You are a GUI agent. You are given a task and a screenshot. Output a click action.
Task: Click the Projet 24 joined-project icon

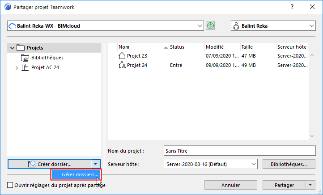tap(122, 65)
